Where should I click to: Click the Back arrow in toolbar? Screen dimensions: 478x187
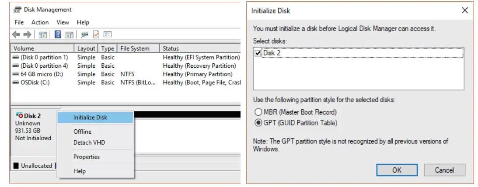(x=16, y=35)
